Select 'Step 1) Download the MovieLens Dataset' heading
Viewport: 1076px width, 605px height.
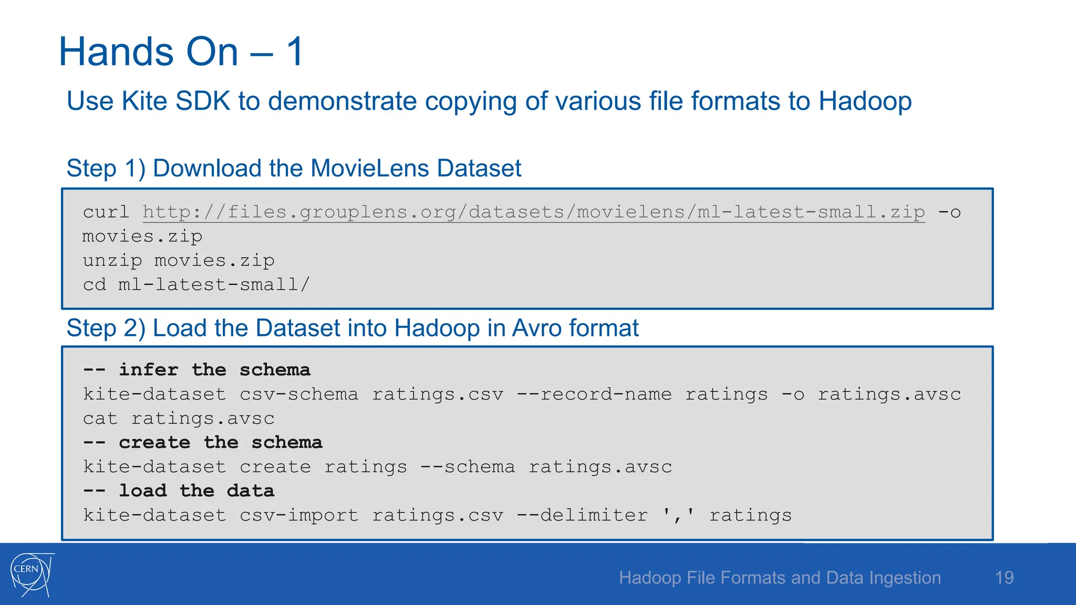point(294,169)
